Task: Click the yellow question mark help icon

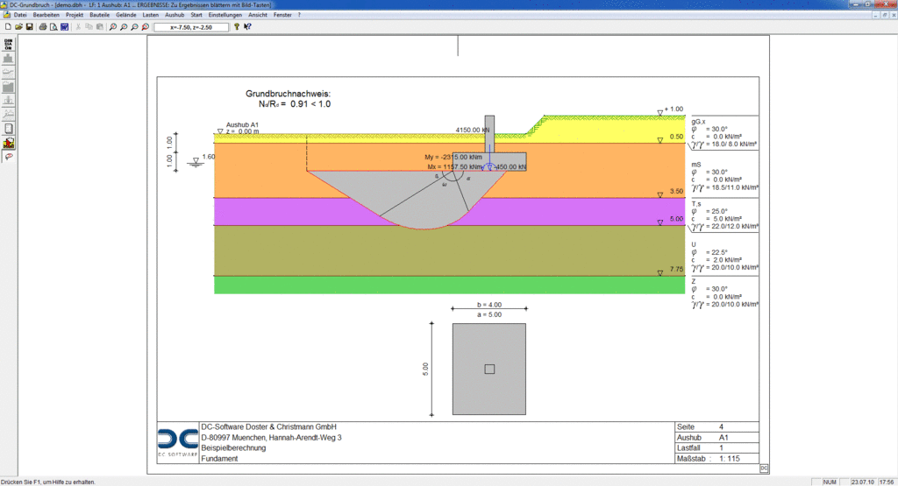Action: 237,27
